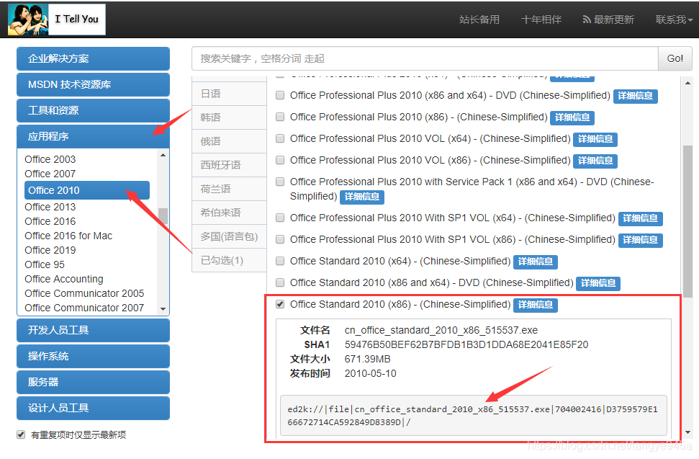Check Professional Plus 2010 with Service Pack 1 DVD
699x459 pixels.
(280, 182)
